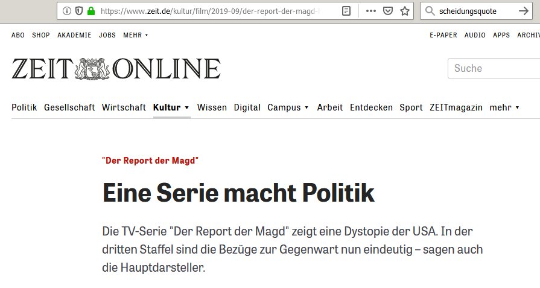Image resolution: width=540 pixels, height=288 pixels.
Task: Open the Wirtschaft section
Action: [124, 107]
